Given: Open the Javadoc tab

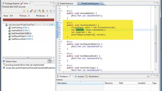Looking at the screenshot, I should click(x=79, y=76).
